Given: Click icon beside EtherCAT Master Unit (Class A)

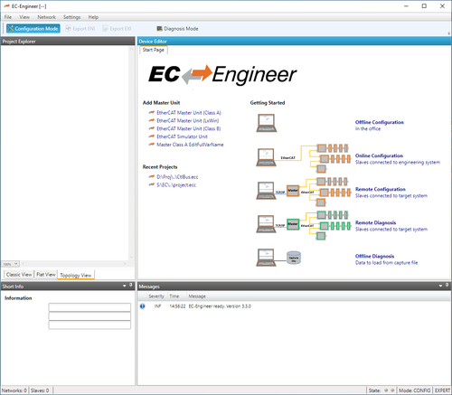Looking at the screenshot, I should (x=152, y=112).
